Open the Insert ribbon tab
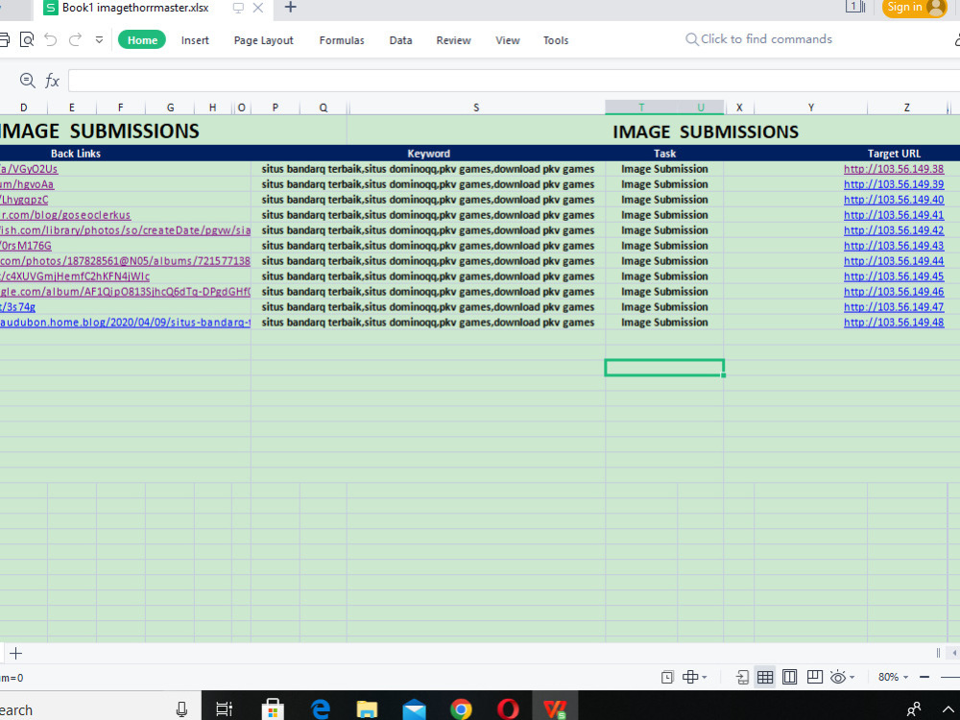The image size is (960, 720). point(195,40)
